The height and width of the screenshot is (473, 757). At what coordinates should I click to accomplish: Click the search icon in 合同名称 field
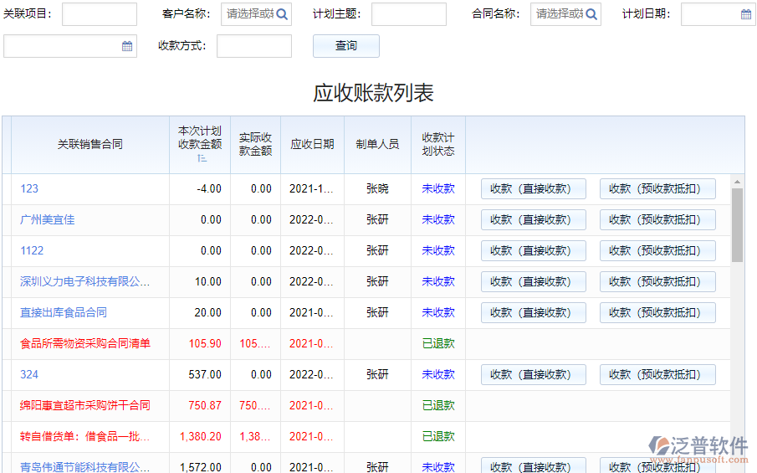pyautogui.click(x=591, y=14)
